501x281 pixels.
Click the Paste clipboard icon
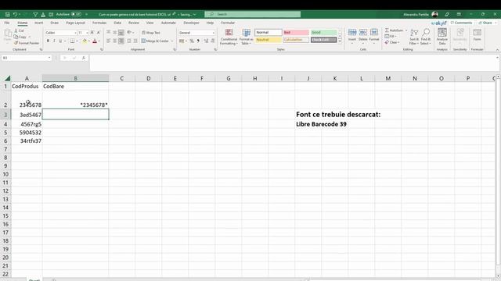[x=8, y=33]
